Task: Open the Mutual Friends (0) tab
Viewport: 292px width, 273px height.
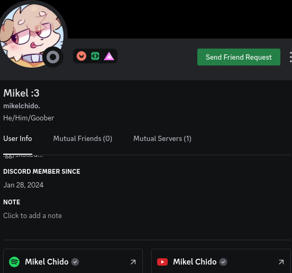Action: point(83,139)
